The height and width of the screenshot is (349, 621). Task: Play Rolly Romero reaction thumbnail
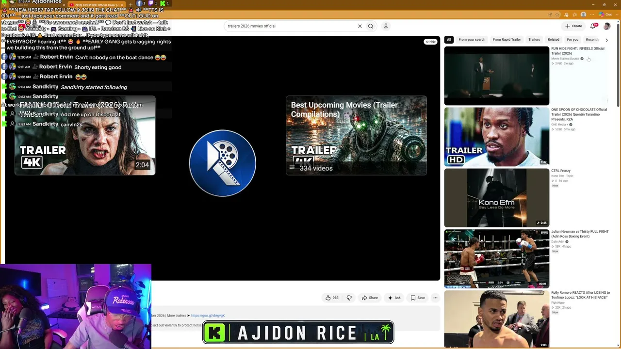pyautogui.click(x=497, y=319)
